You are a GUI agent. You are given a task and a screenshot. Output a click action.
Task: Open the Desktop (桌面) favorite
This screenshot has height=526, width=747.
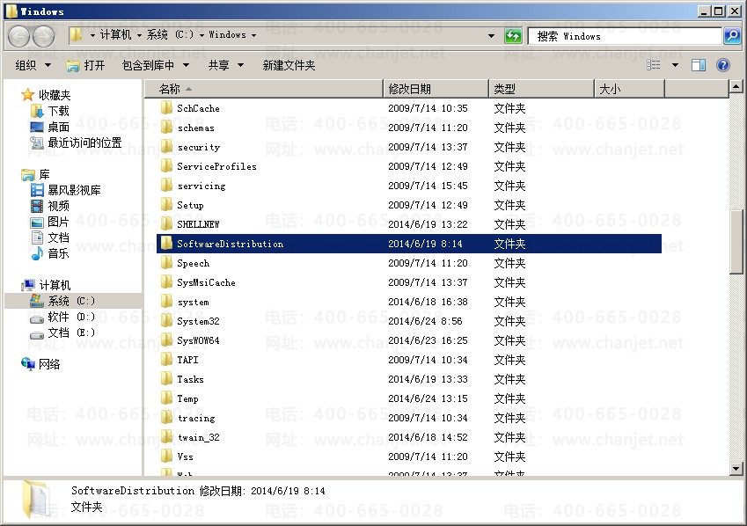49,127
